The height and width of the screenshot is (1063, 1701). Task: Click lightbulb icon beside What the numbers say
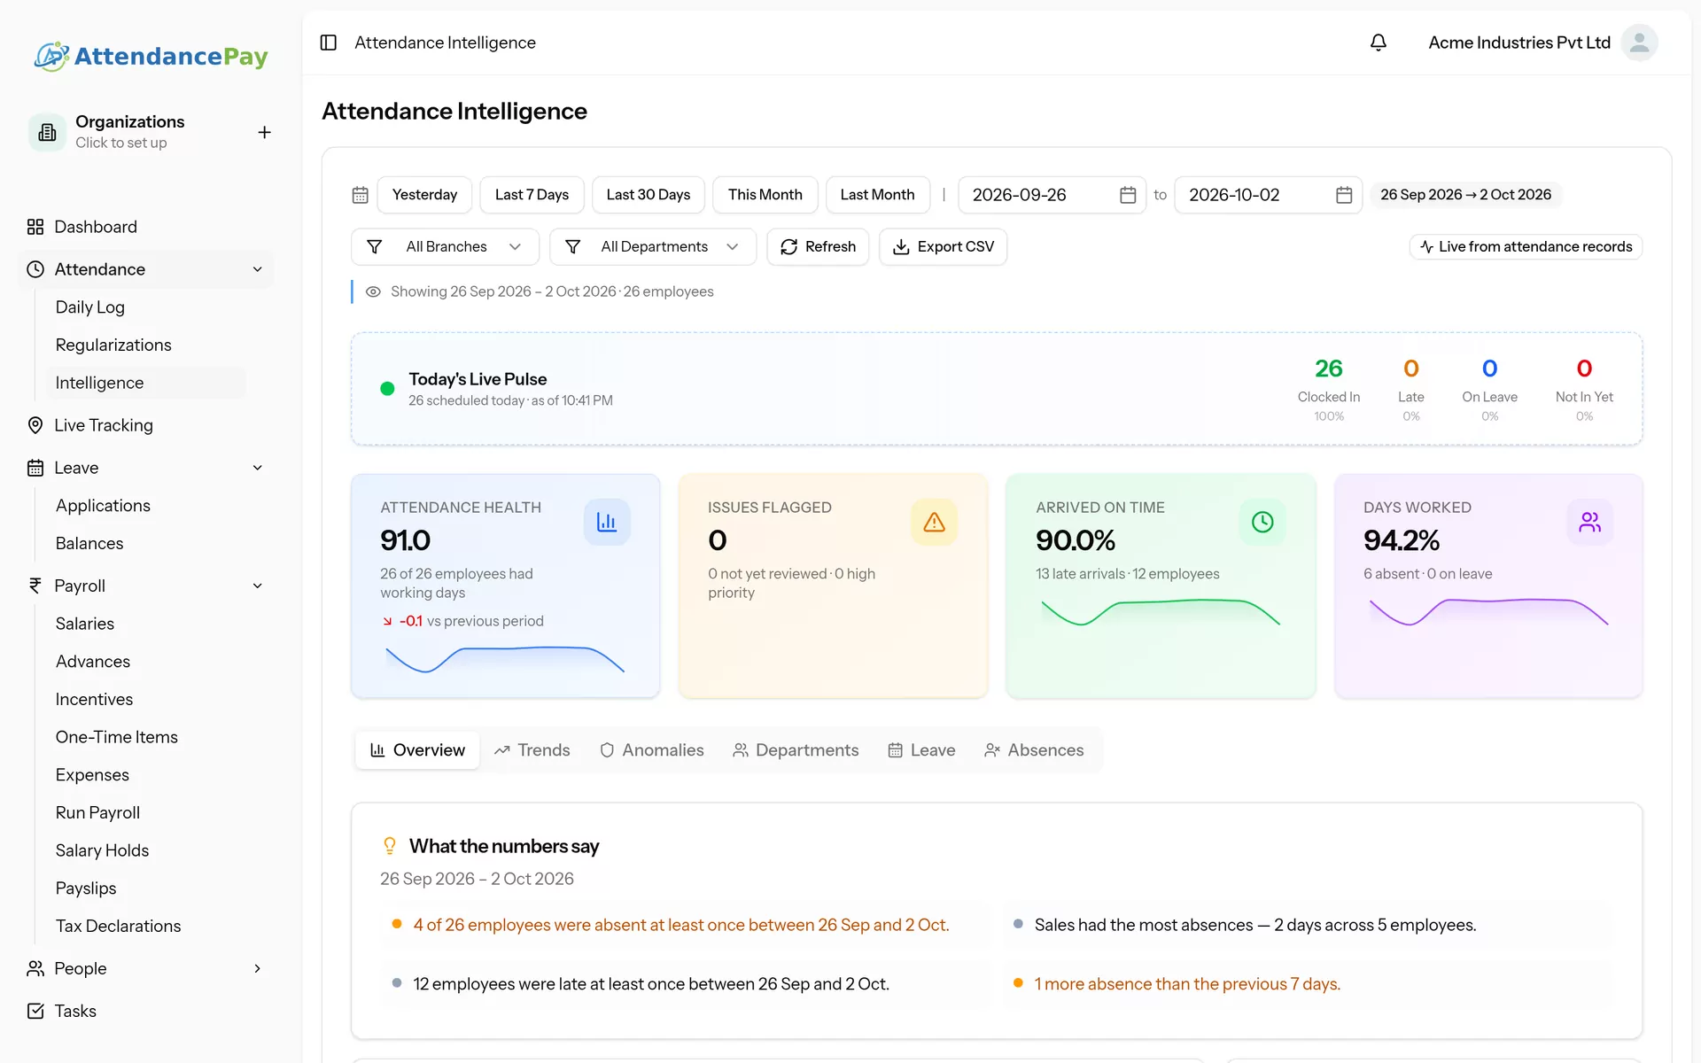coord(390,846)
